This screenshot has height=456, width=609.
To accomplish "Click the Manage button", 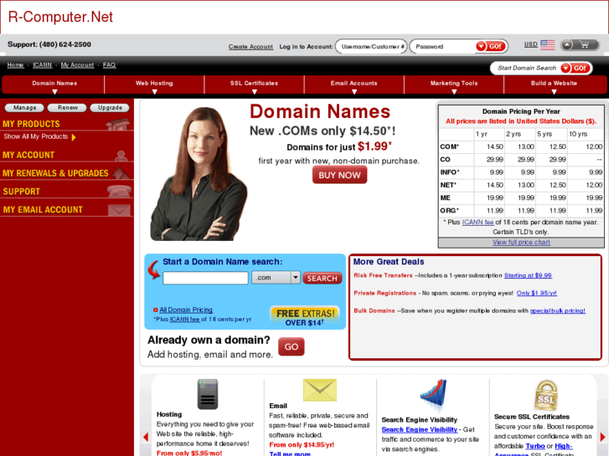I will [x=24, y=107].
